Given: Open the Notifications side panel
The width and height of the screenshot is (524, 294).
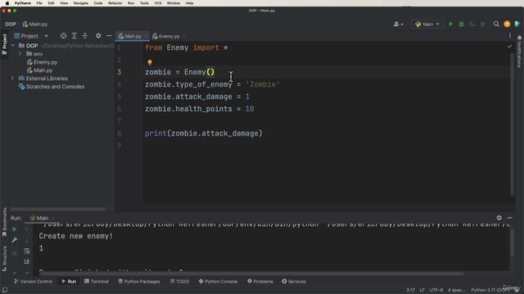Looking at the screenshot, I should point(519,52).
